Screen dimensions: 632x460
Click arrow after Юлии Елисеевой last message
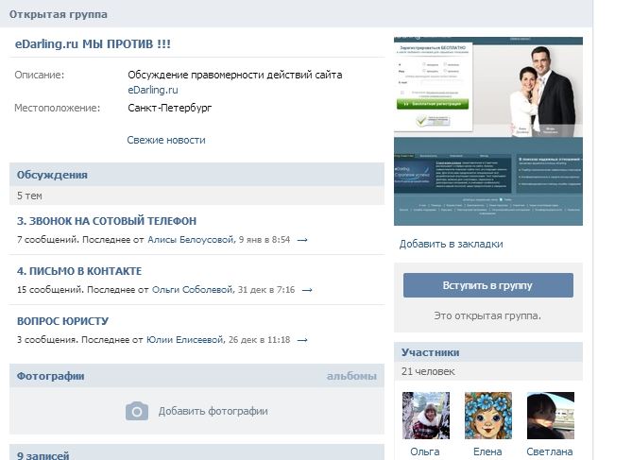coord(302,340)
